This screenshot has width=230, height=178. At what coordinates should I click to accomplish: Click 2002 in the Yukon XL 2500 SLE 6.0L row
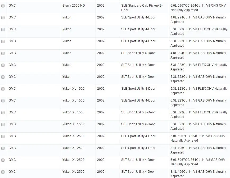coord(101,136)
